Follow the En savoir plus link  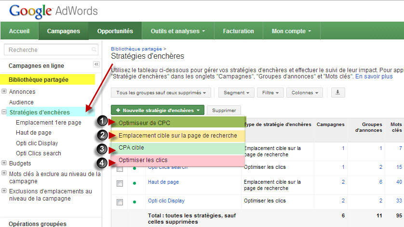tap(374, 76)
